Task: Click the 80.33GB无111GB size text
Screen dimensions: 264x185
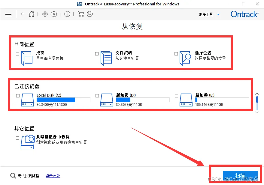Action: coord(129,105)
